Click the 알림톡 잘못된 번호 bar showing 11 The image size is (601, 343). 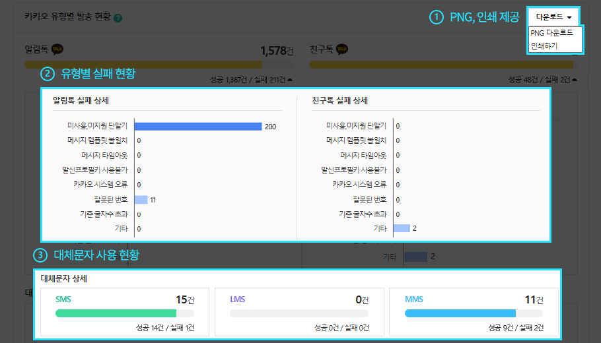141,199
